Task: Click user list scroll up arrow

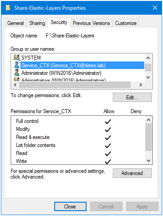Action: point(148,58)
